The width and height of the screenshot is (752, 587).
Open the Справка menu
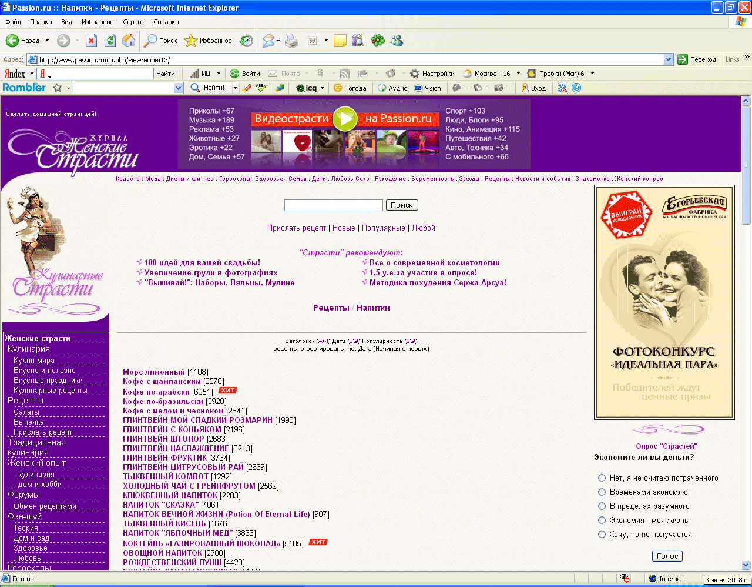click(166, 22)
